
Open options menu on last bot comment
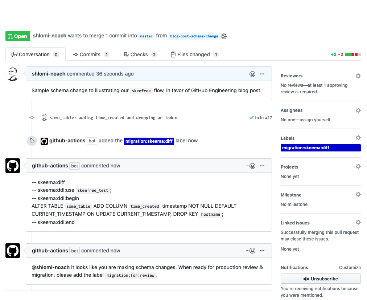262,250
